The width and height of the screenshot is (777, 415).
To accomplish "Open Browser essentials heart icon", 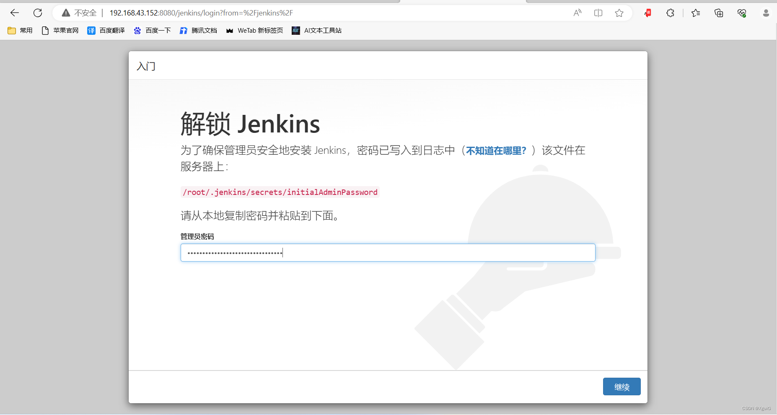I will point(742,13).
